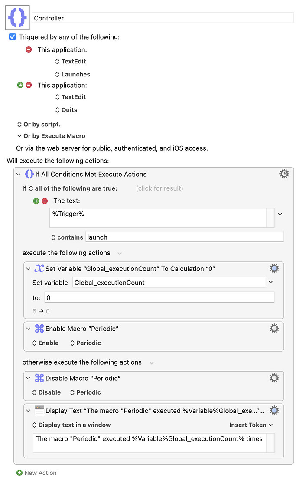Collapse the Set Variable action disclosure chevron
This screenshot has height=481, width=299.
pos(28,269)
